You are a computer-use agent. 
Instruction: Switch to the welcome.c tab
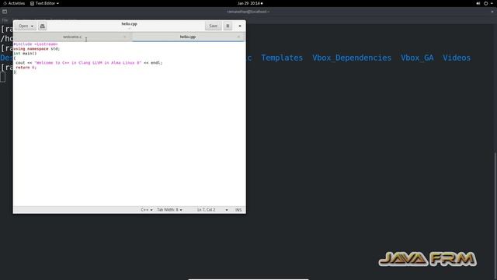[x=72, y=37]
